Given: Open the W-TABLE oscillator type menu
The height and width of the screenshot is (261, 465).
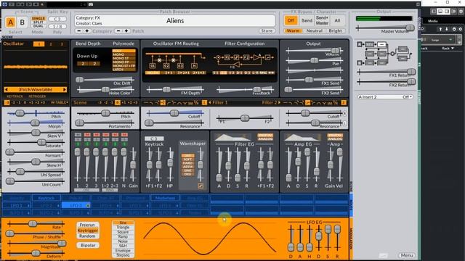Looking at the screenshot, I should click(x=60, y=102).
